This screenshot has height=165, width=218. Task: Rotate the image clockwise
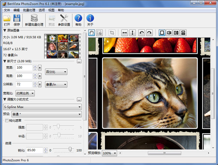pos(149,33)
